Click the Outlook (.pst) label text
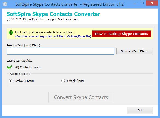160x118 pixels. coord(75,81)
